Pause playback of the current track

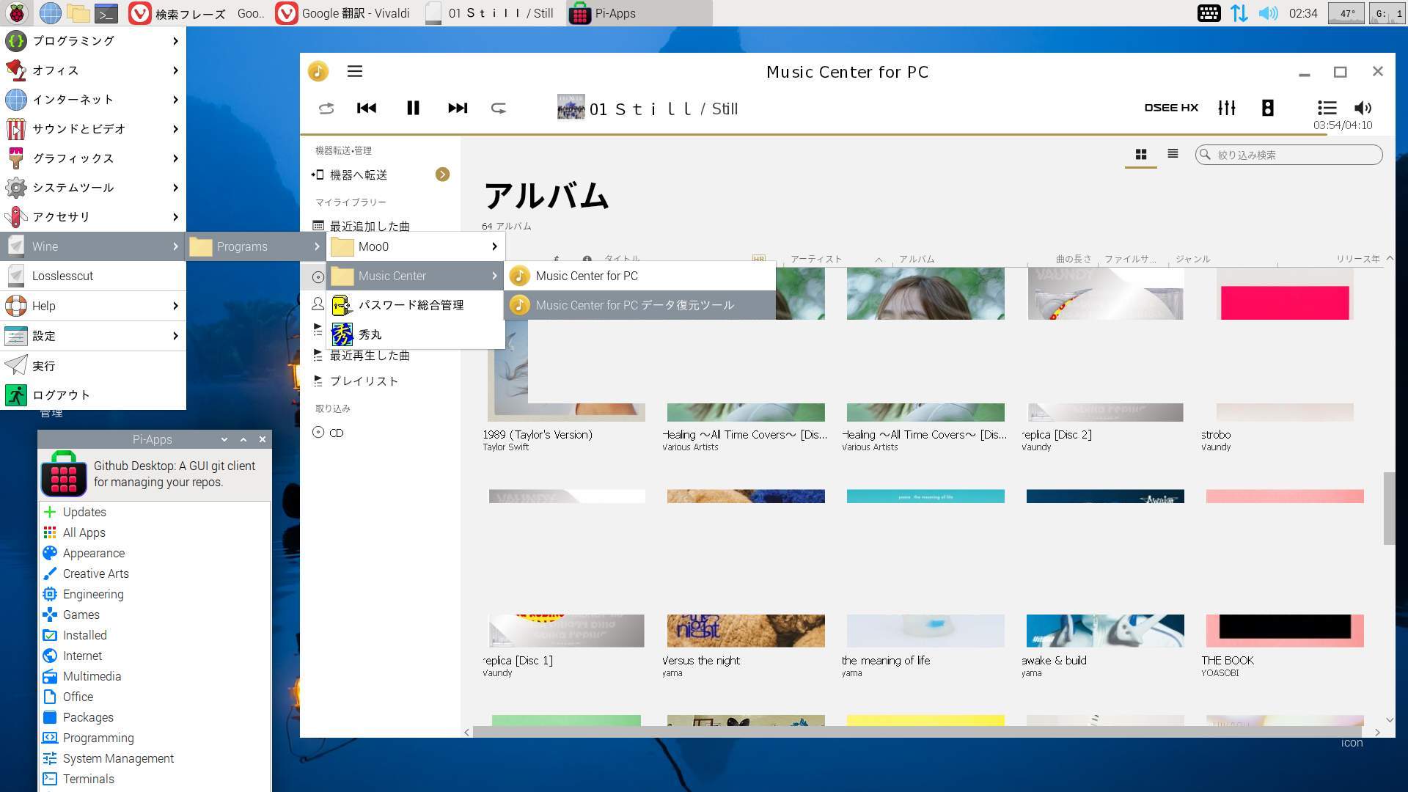413,109
